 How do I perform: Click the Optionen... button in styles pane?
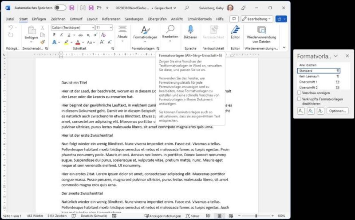[337, 111]
